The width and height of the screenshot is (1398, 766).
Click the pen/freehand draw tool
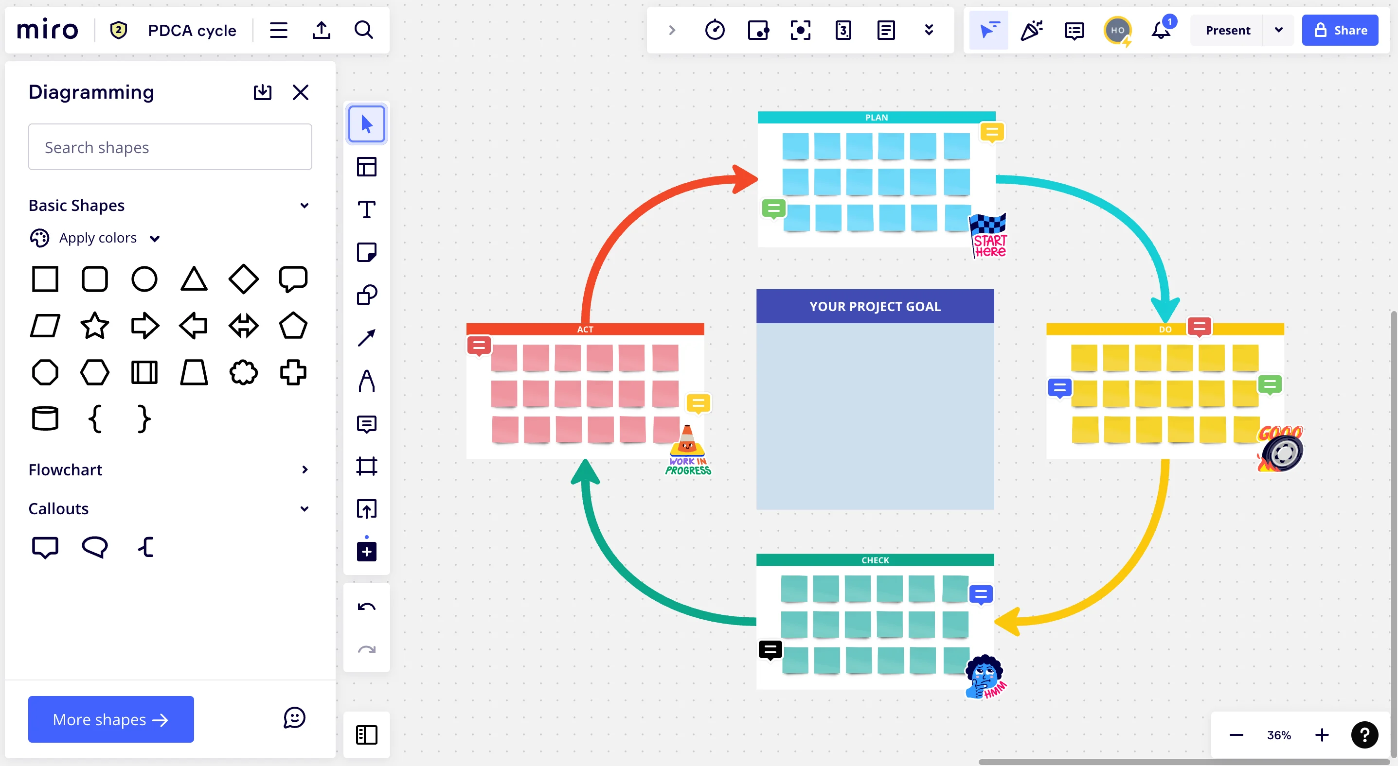[367, 380]
